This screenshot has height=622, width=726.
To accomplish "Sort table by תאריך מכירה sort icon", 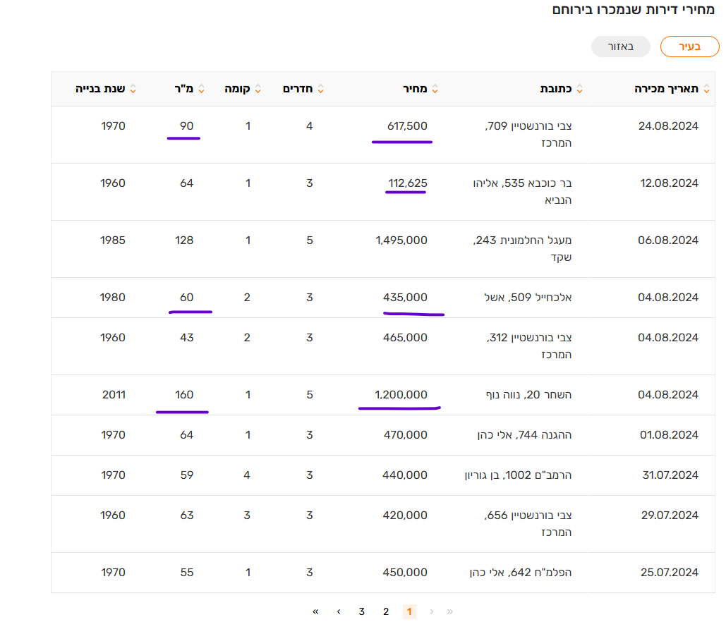I will click(704, 89).
